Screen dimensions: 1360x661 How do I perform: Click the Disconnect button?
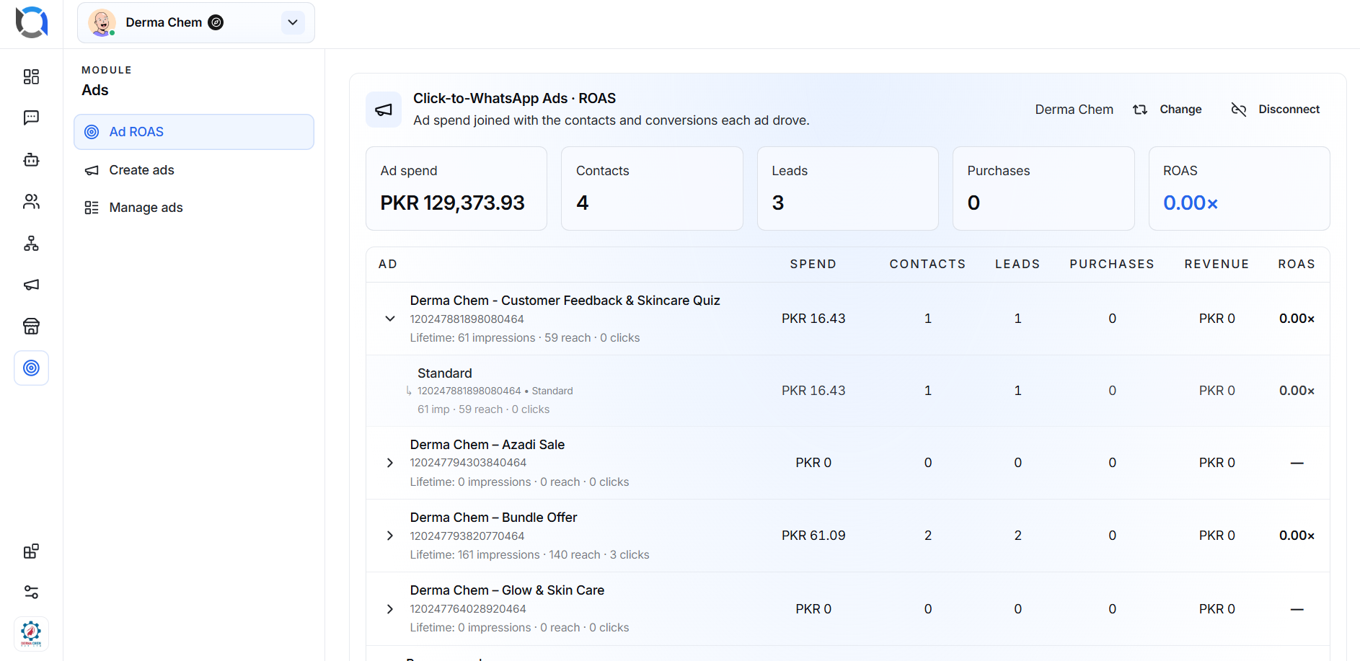point(1276,110)
